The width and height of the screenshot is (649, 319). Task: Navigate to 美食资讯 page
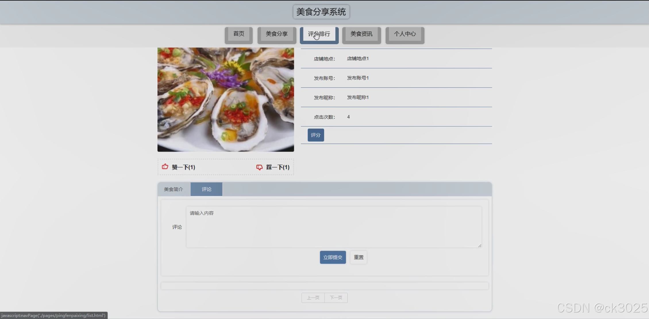pyautogui.click(x=361, y=34)
